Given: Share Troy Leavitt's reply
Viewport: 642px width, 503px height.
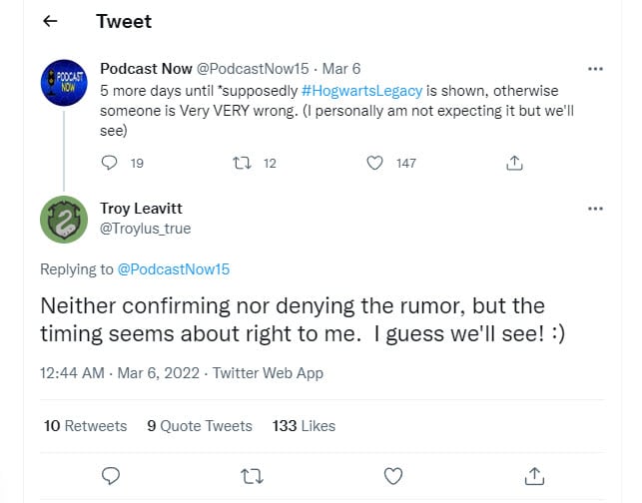Looking at the screenshot, I should 534,476.
